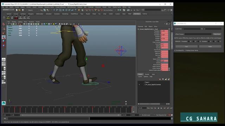Click the Copy button in Cycle Wala

click(x=186, y=47)
